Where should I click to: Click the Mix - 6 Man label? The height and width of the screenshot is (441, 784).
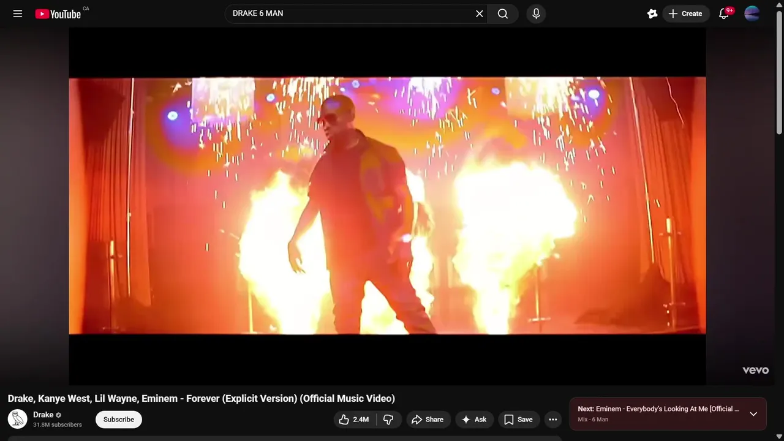[593, 420]
